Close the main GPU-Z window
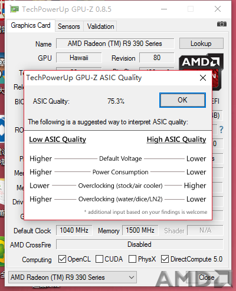Viewport: 236px width, 291px height. tap(218, 9)
